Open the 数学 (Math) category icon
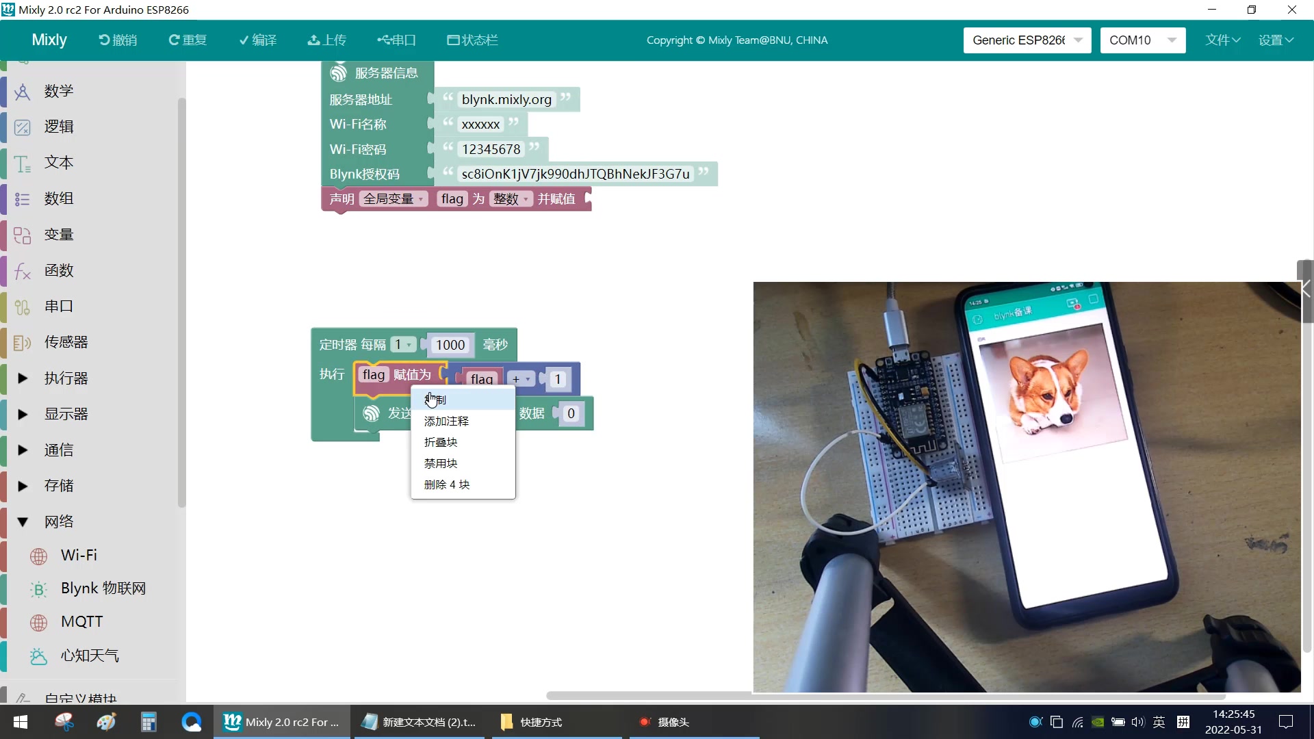1314x739 pixels. (x=23, y=91)
